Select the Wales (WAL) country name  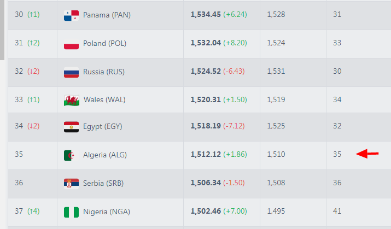[104, 100]
